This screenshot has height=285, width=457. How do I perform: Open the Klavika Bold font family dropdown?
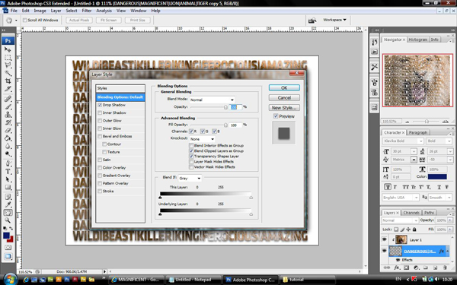coord(403,141)
